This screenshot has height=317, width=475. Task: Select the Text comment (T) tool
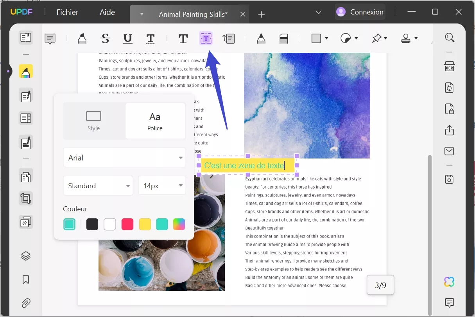[183, 38]
